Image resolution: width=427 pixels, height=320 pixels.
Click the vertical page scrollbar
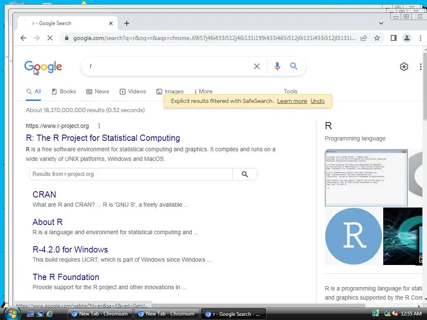click(425, 86)
